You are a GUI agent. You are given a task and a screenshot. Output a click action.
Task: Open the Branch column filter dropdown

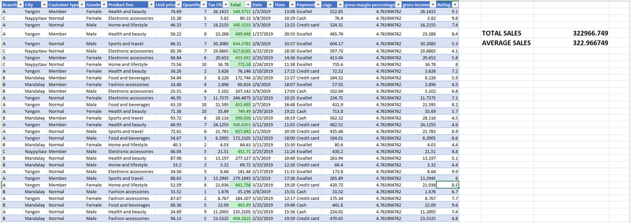21,5
